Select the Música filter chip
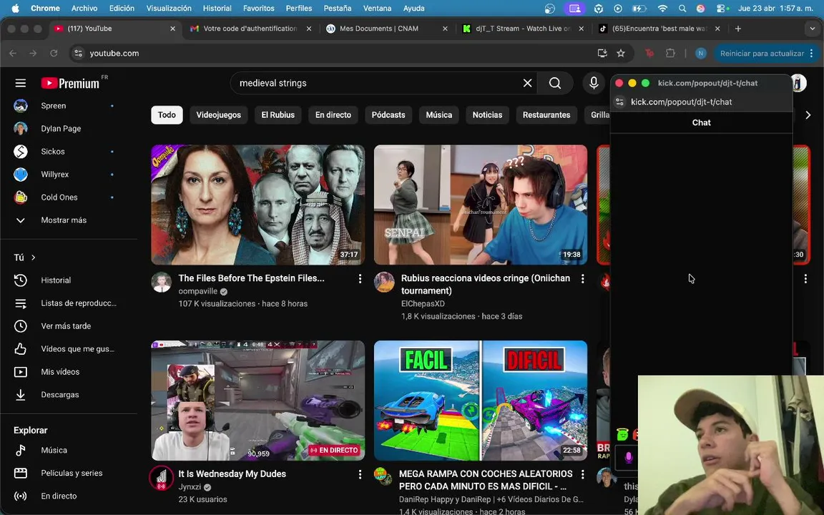 [x=438, y=114]
